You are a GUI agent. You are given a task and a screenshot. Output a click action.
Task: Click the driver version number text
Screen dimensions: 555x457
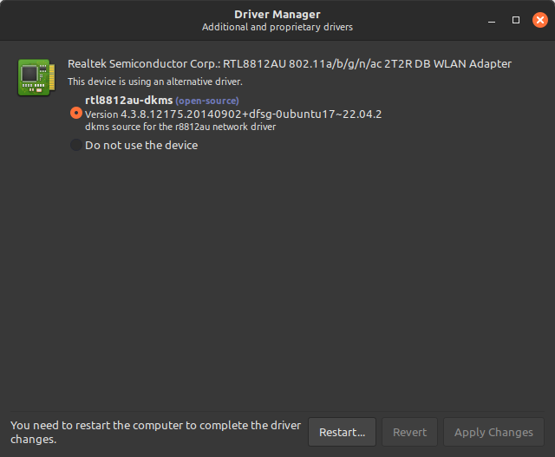coord(233,114)
